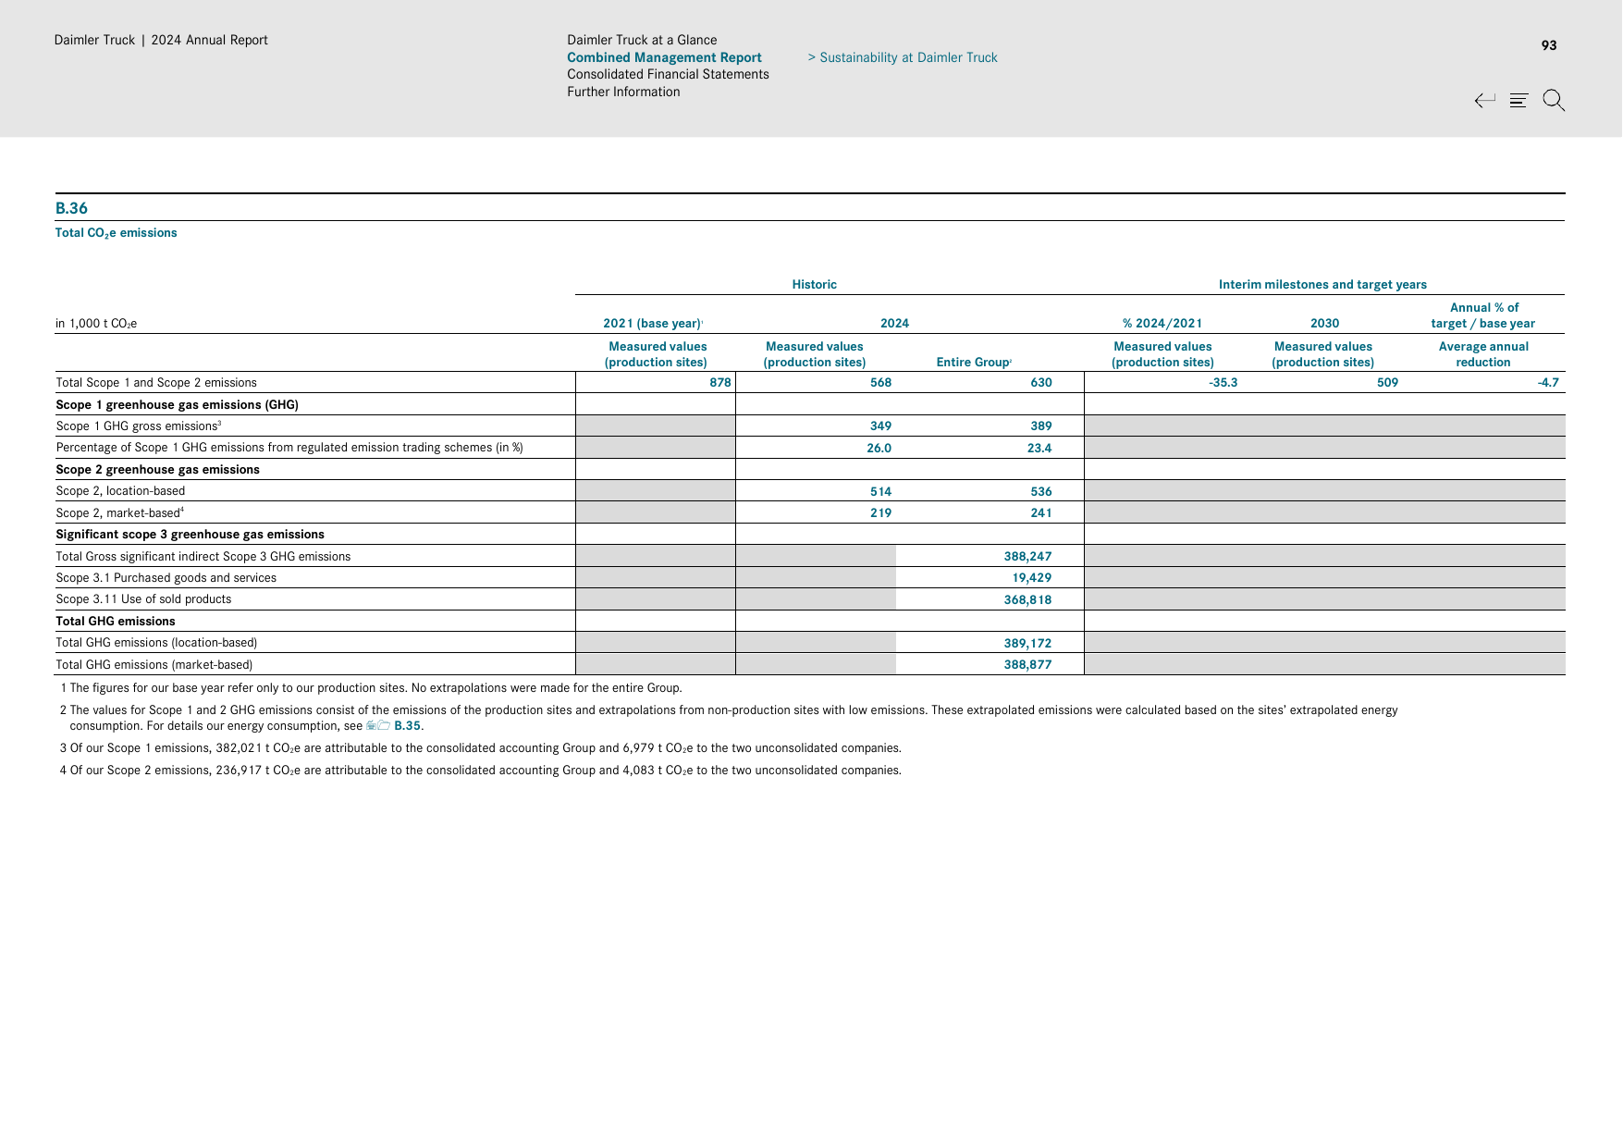The image size is (1623, 1147).
Task: Open the table of contents icon
Action: (x=1518, y=100)
